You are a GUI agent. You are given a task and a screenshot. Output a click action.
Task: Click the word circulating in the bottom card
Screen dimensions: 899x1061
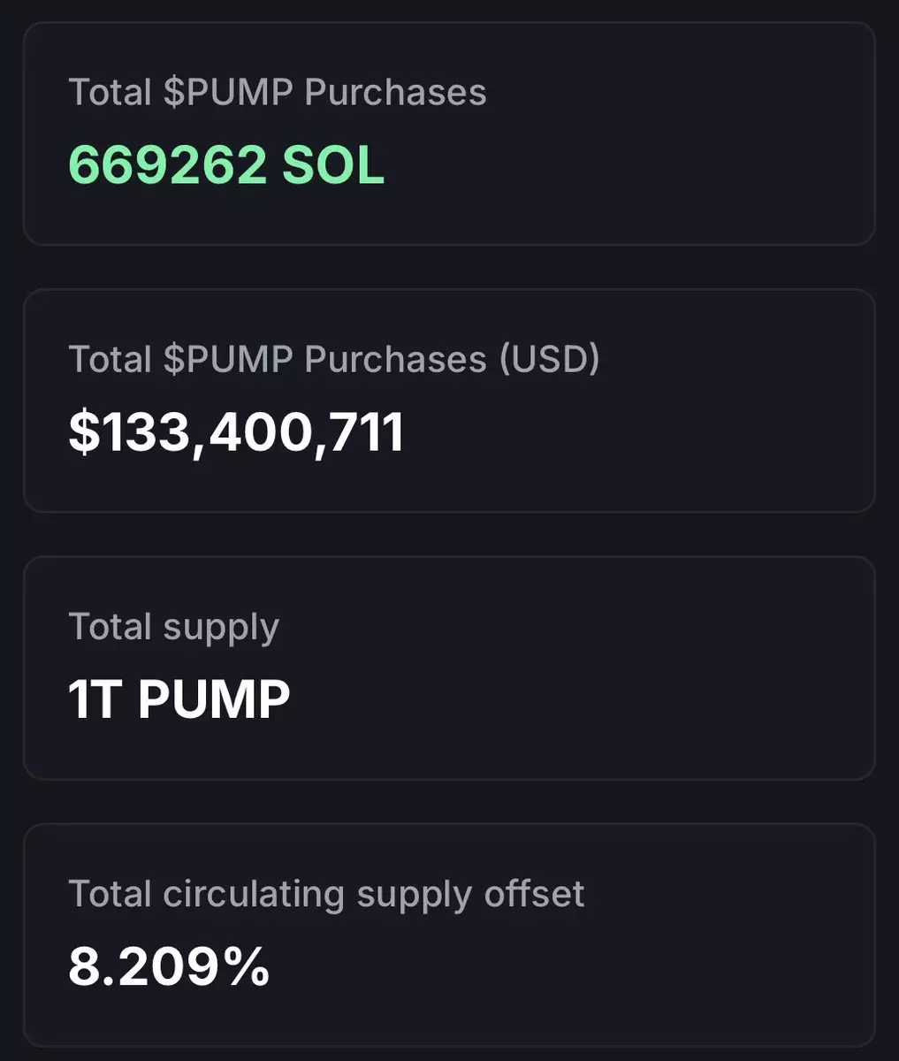click(254, 894)
